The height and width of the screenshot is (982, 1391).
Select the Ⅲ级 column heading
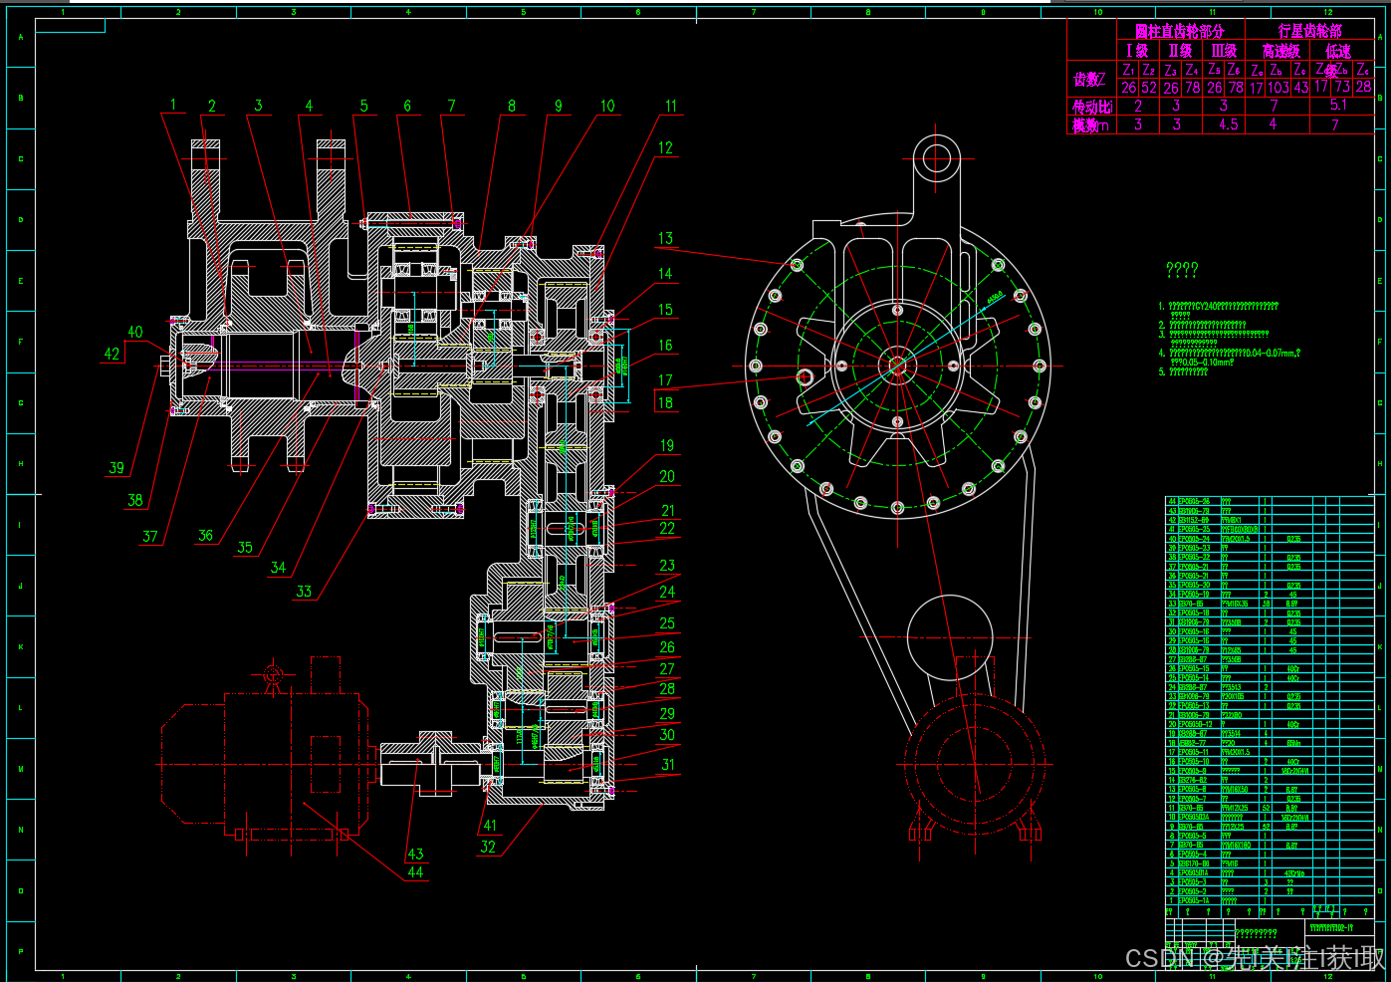pyautogui.click(x=1224, y=51)
